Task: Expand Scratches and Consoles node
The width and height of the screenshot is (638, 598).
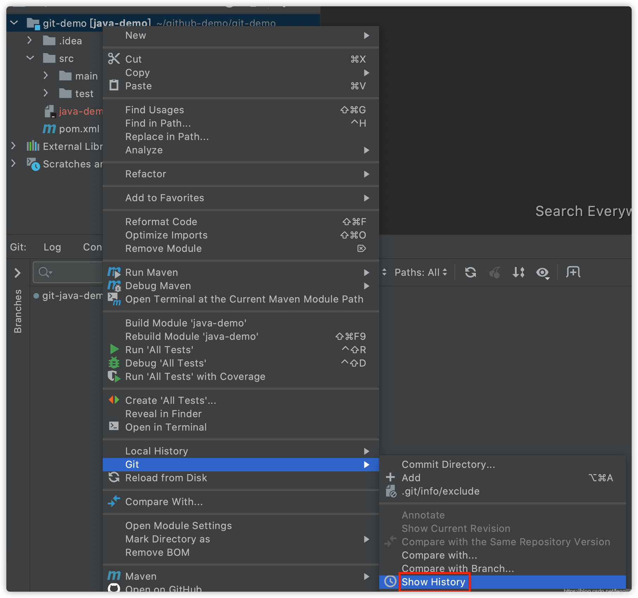Action: click(x=13, y=164)
